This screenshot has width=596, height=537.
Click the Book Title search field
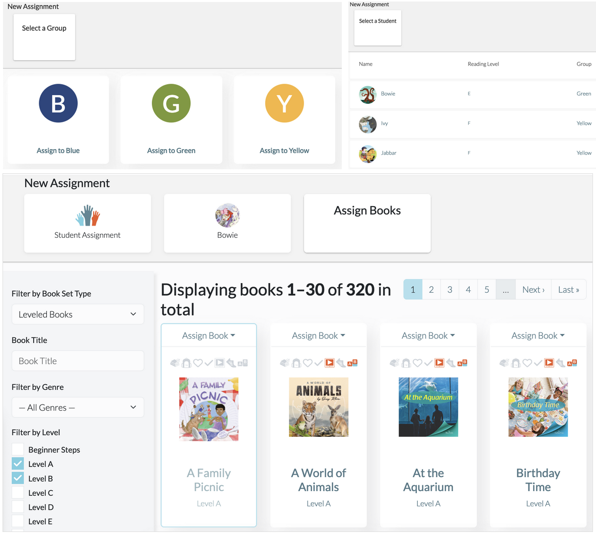coord(78,361)
